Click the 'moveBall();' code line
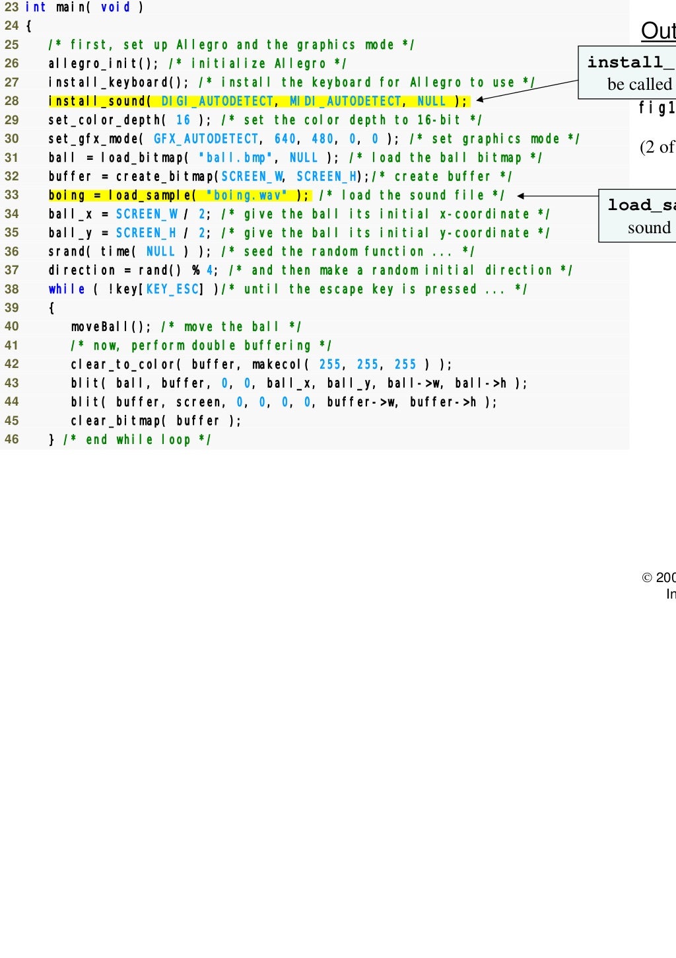The height and width of the screenshot is (958, 676). coord(186,327)
